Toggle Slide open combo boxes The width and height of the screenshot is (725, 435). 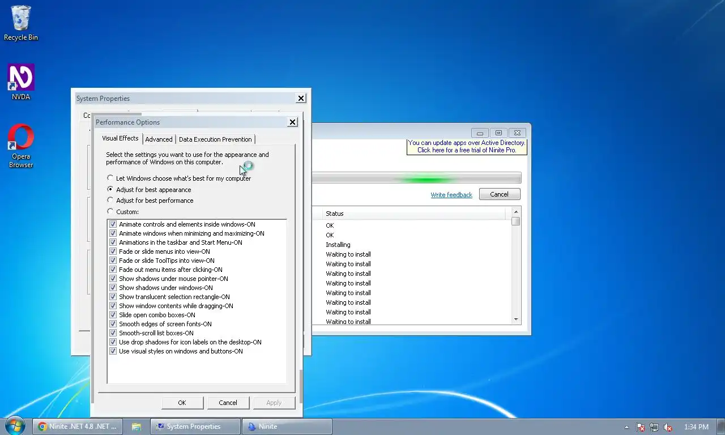113,315
